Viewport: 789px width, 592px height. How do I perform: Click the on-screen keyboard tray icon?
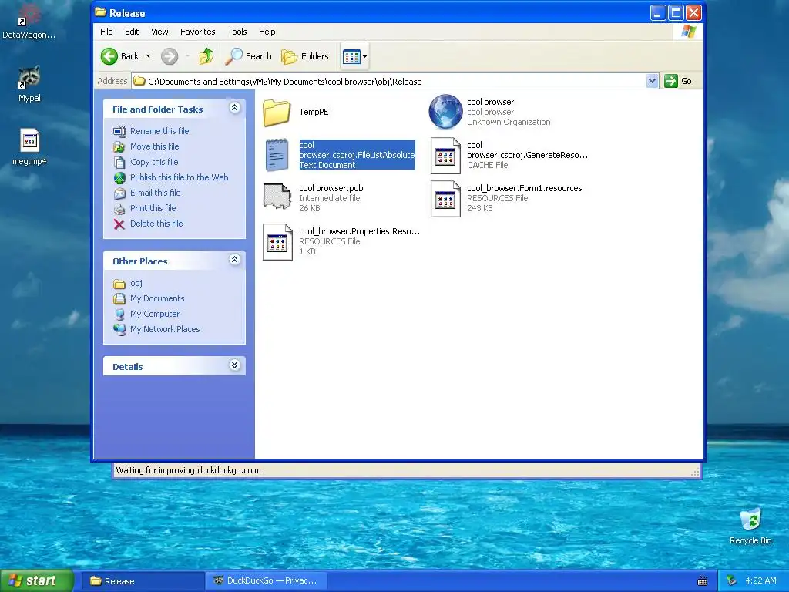[x=703, y=581]
